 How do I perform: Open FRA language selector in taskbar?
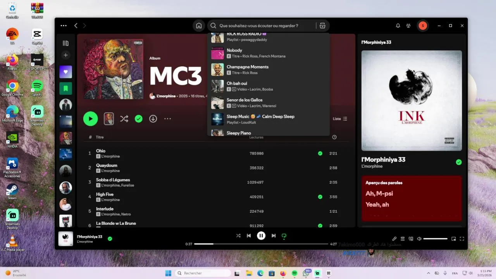(x=455, y=273)
